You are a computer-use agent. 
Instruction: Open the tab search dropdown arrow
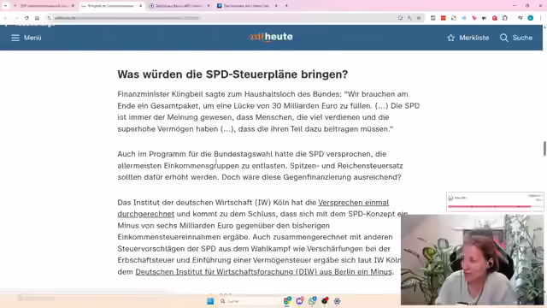pos(5,6)
